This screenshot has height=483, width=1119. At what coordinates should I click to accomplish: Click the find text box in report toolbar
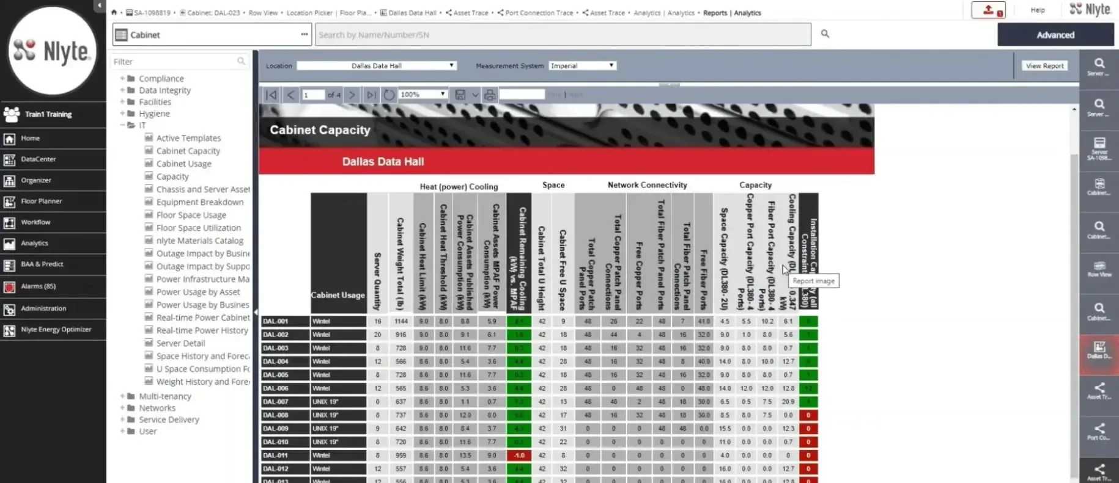point(522,94)
